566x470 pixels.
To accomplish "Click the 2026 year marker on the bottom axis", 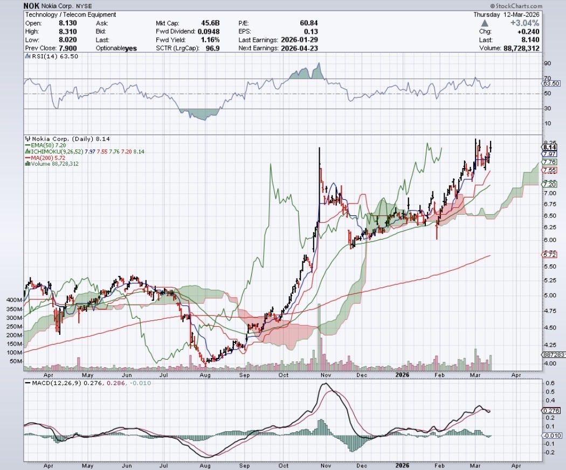I will [x=403, y=465].
